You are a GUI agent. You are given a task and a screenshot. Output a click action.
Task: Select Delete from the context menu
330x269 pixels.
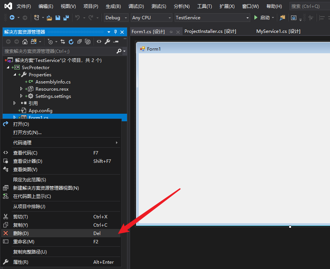[x=21, y=233]
